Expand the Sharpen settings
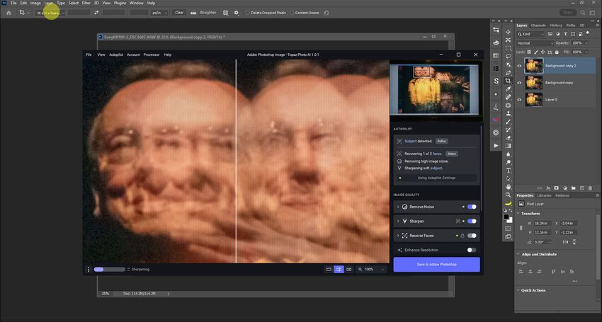 point(398,222)
